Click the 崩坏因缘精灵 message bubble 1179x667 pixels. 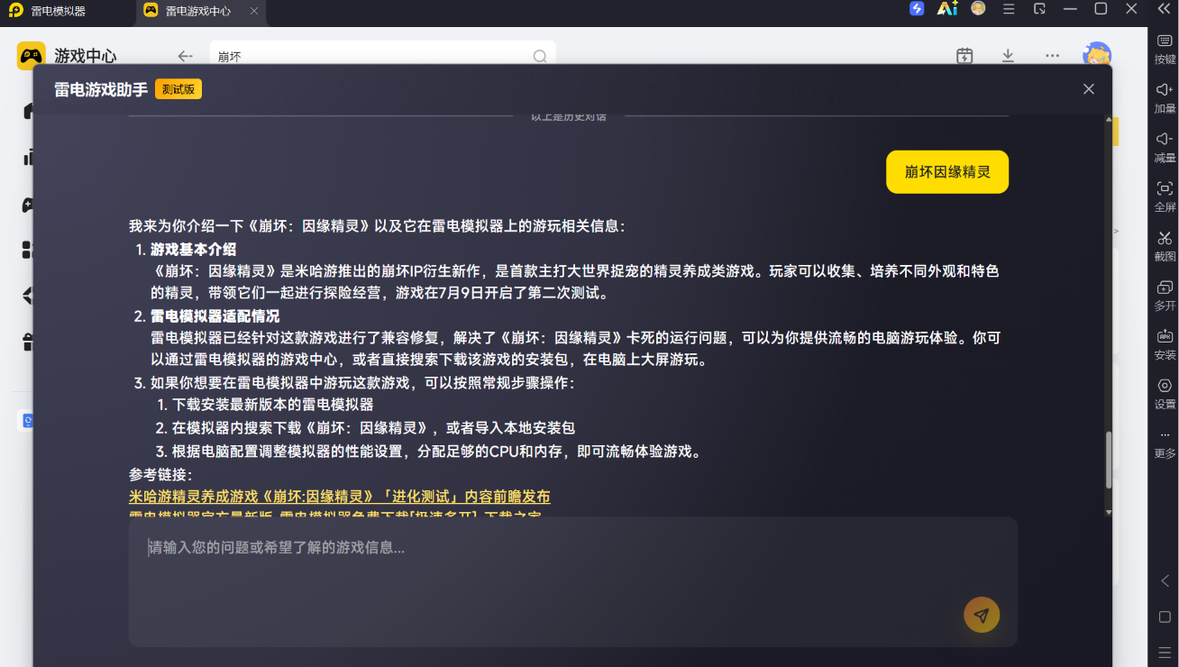click(947, 172)
